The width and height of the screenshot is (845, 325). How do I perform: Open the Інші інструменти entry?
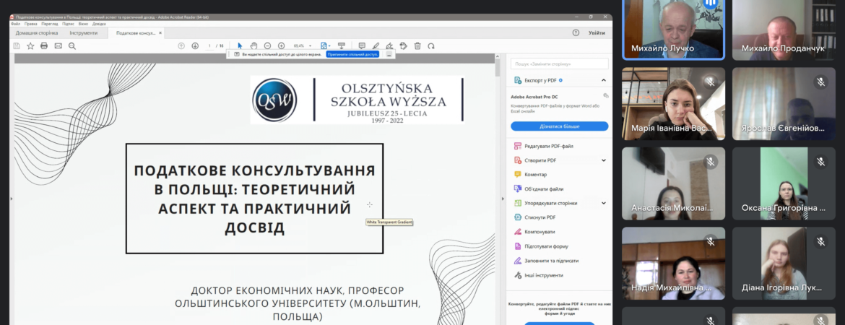point(538,275)
